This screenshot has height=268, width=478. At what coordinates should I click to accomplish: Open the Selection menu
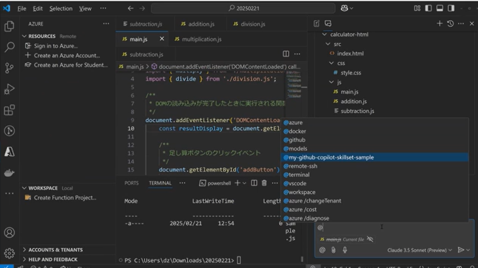coord(61,8)
